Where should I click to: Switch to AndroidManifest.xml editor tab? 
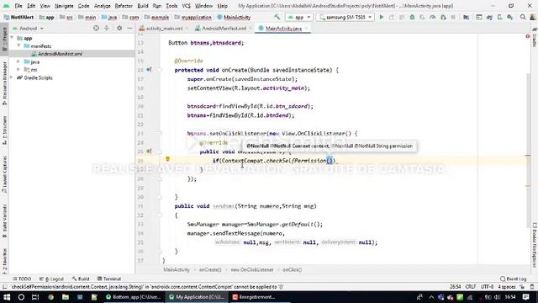point(224,29)
